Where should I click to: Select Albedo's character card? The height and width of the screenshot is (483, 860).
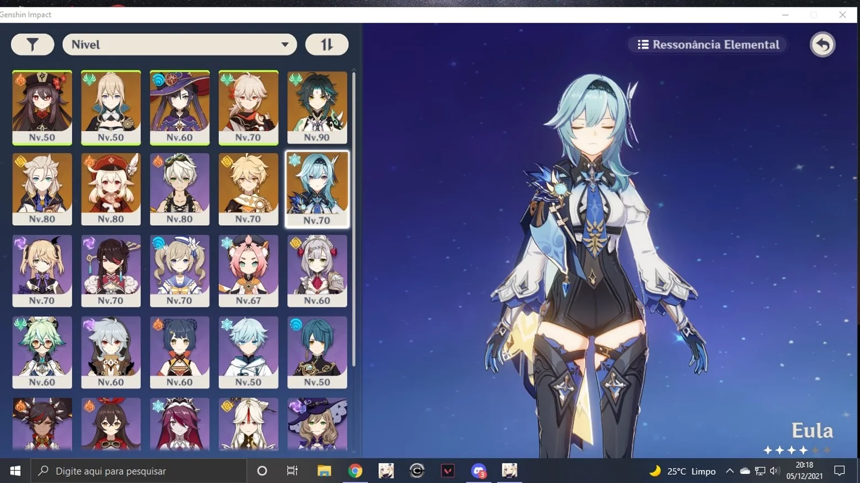tap(42, 189)
